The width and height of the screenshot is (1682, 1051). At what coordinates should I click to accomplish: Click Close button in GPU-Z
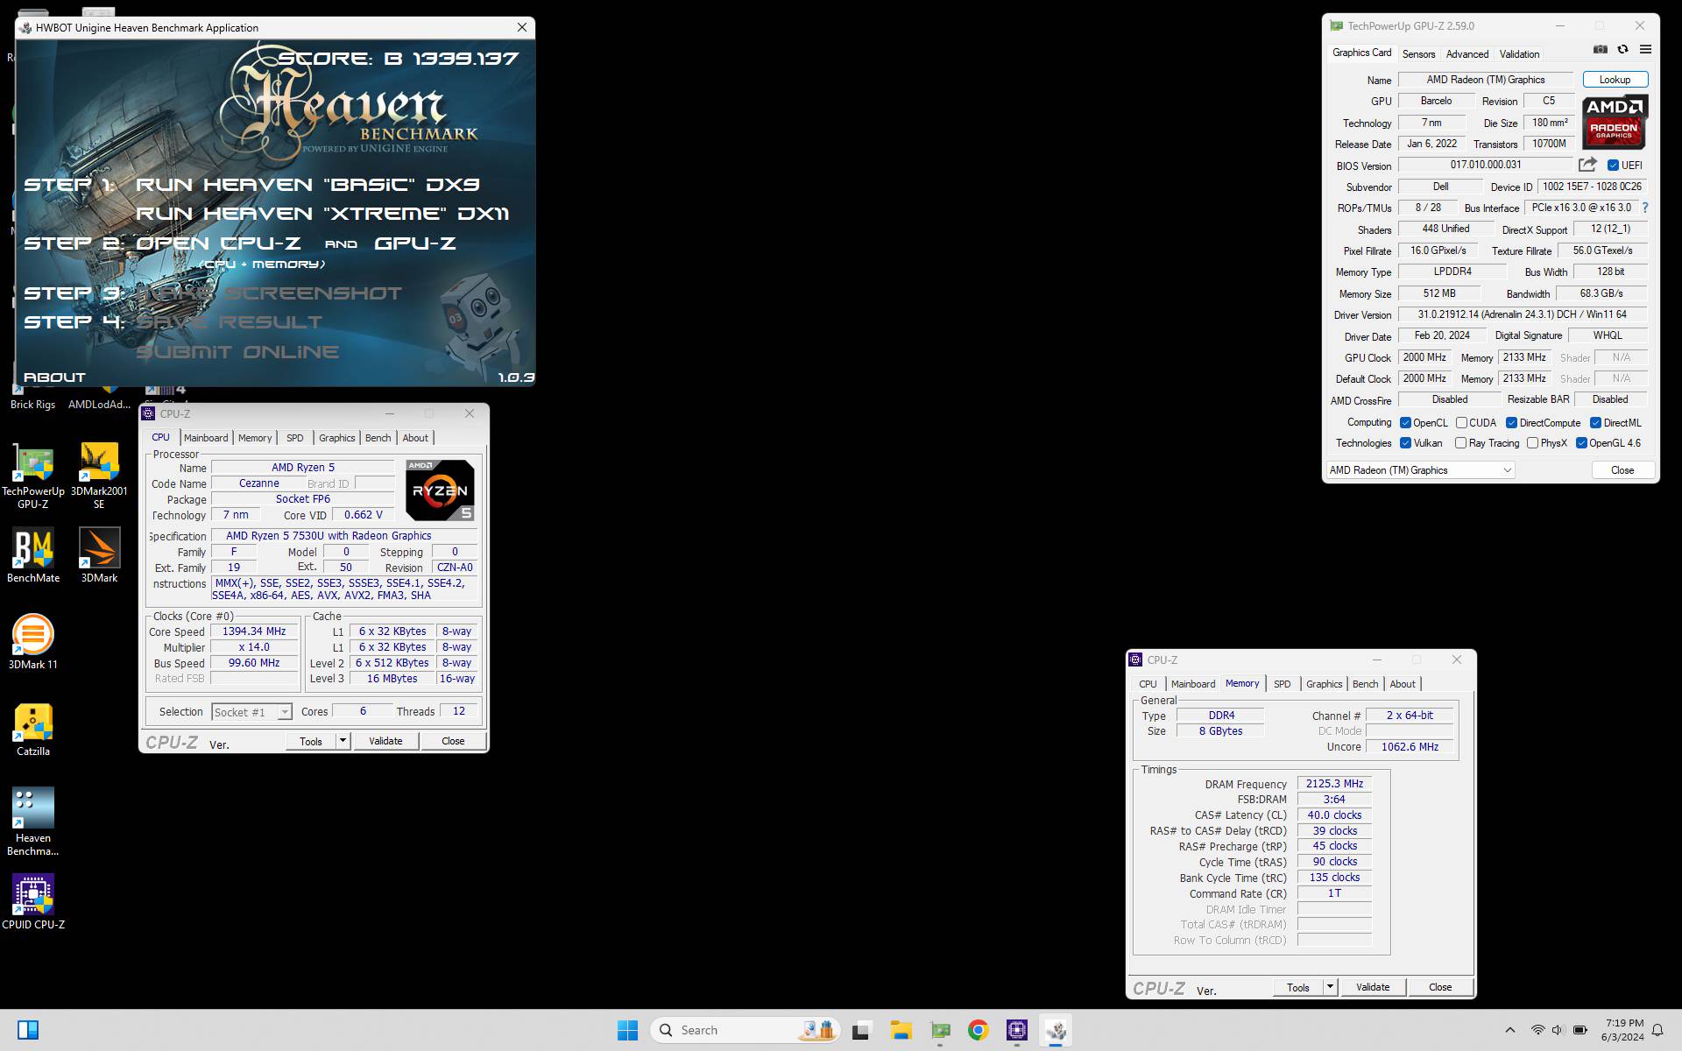1622,470
